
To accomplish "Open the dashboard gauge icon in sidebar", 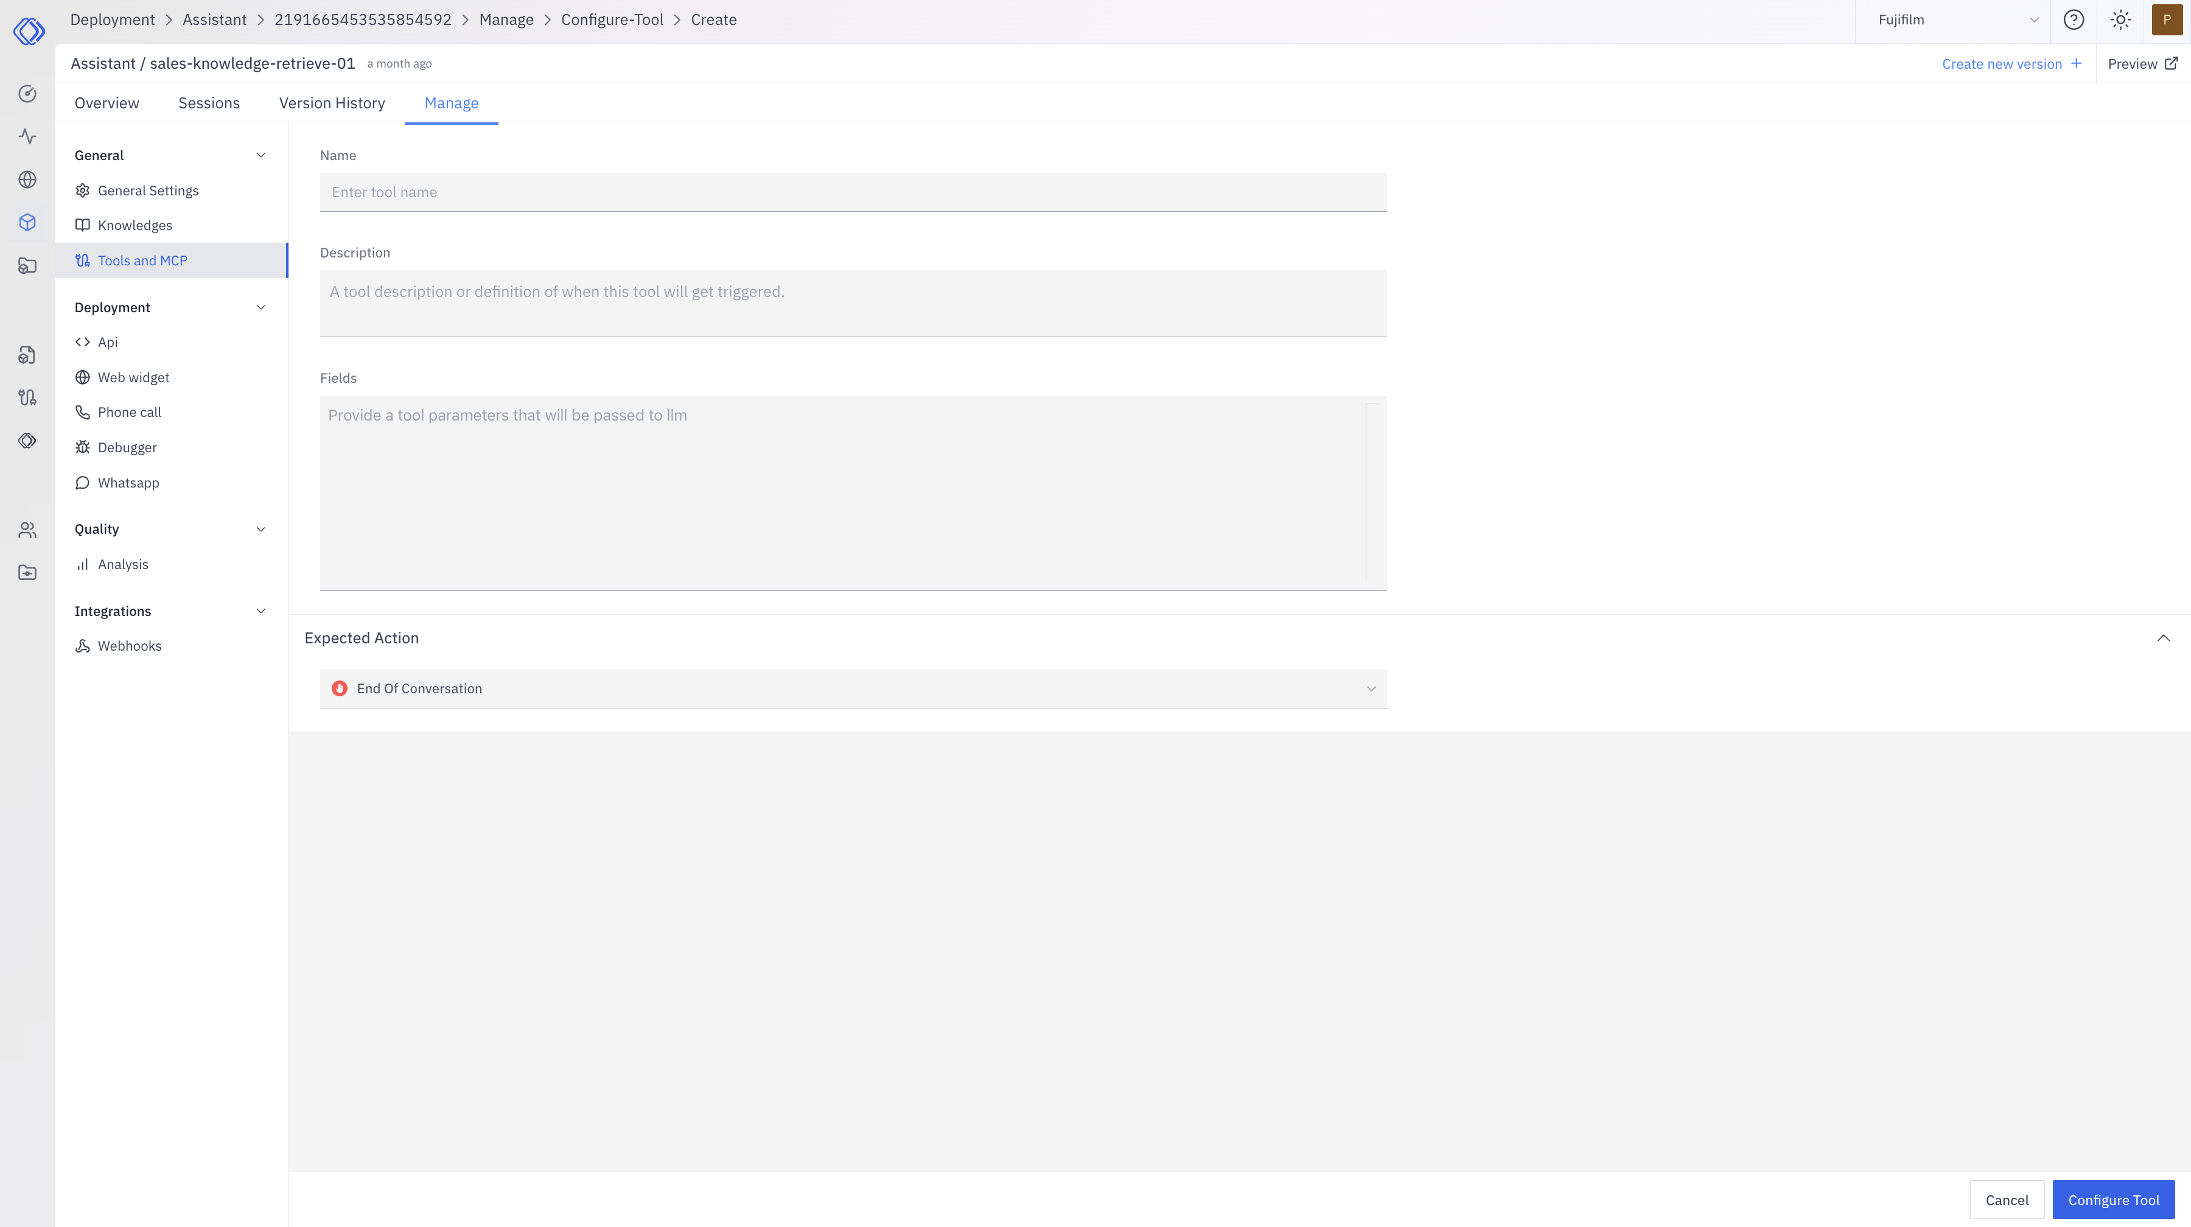I will pos(27,94).
